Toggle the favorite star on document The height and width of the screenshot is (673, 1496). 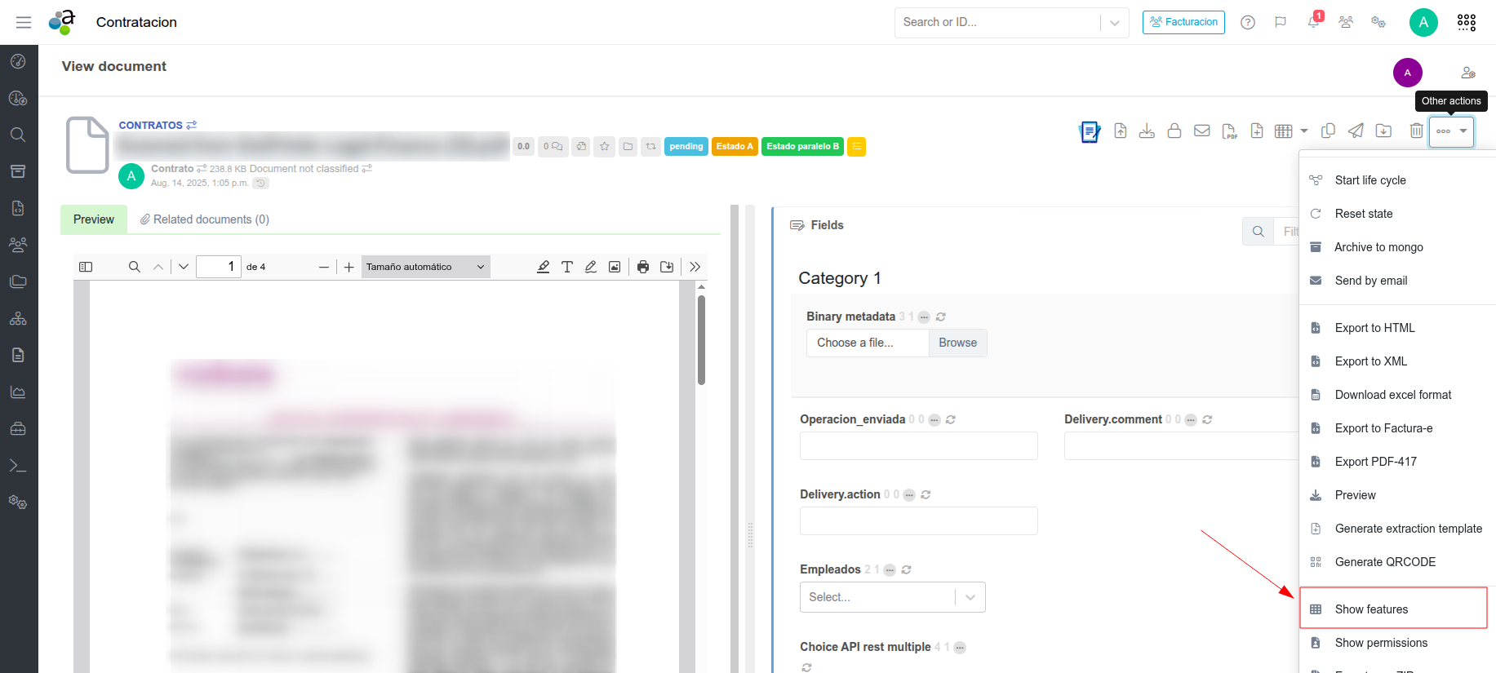click(605, 147)
